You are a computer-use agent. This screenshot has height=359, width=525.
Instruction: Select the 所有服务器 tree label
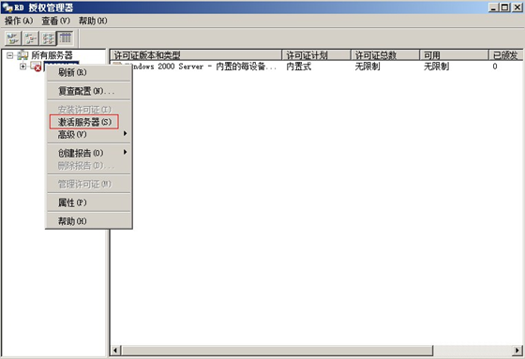(x=52, y=55)
